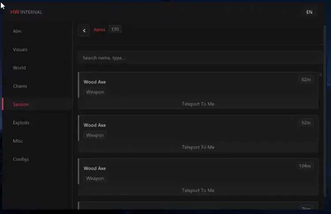Click the Search name, type field
The width and height of the screenshot is (331, 214).
point(200,58)
